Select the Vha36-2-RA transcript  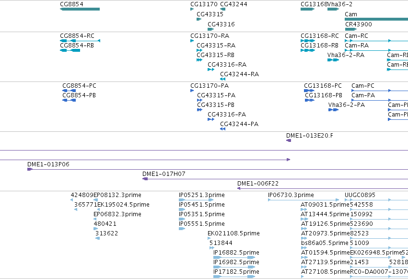click(333, 60)
